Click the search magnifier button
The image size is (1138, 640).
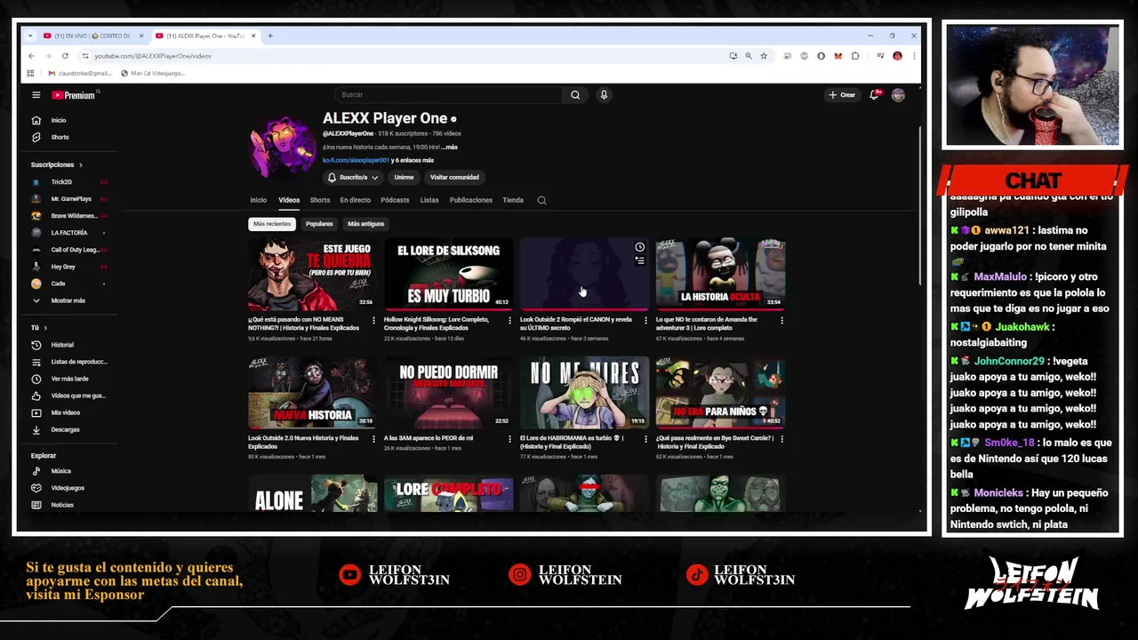tap(575, 95)
